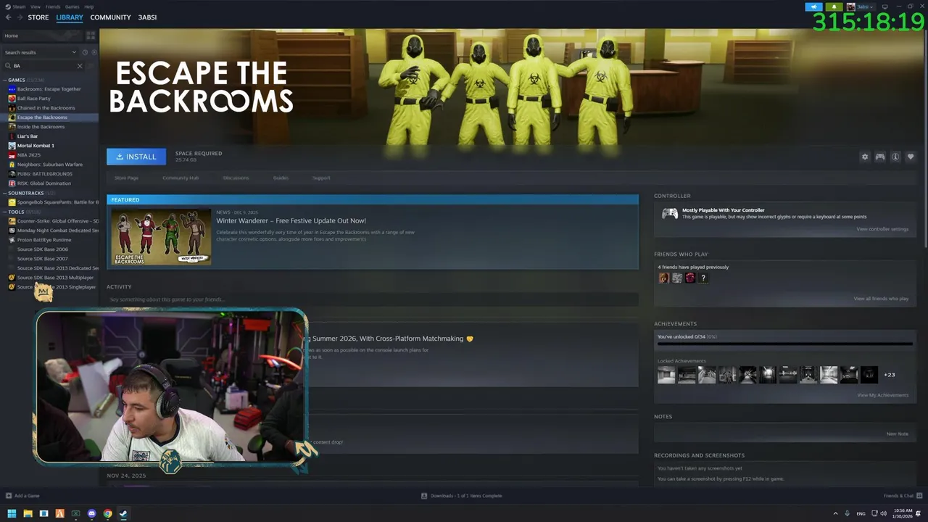This screenshot has width=928, height=522.
Task: Select Backrooms: Escape Together entry
Action: point(49,89)
